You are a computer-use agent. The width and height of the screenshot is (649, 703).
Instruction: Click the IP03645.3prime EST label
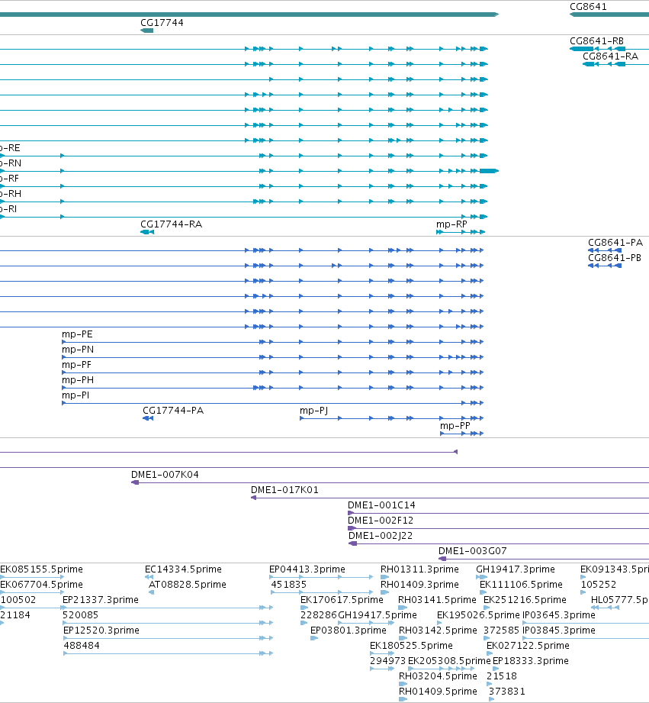click(559, 614)
